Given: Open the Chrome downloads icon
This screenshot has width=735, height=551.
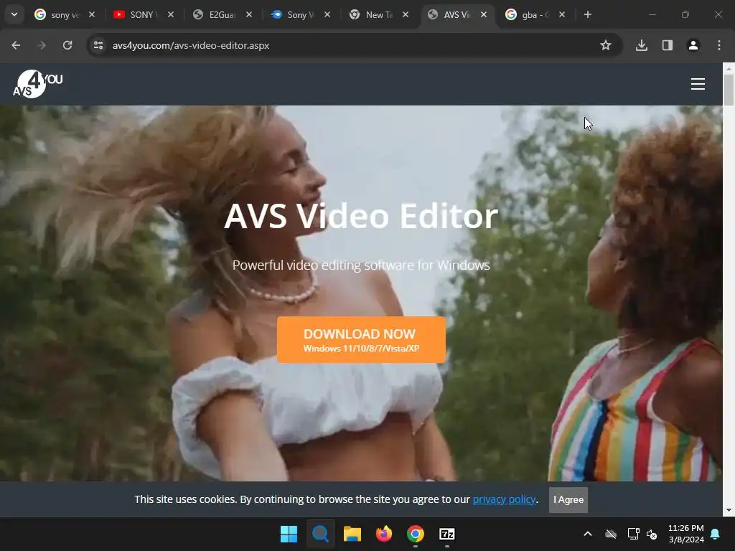Looking at the screenshot, I should [x=642, y=45].
